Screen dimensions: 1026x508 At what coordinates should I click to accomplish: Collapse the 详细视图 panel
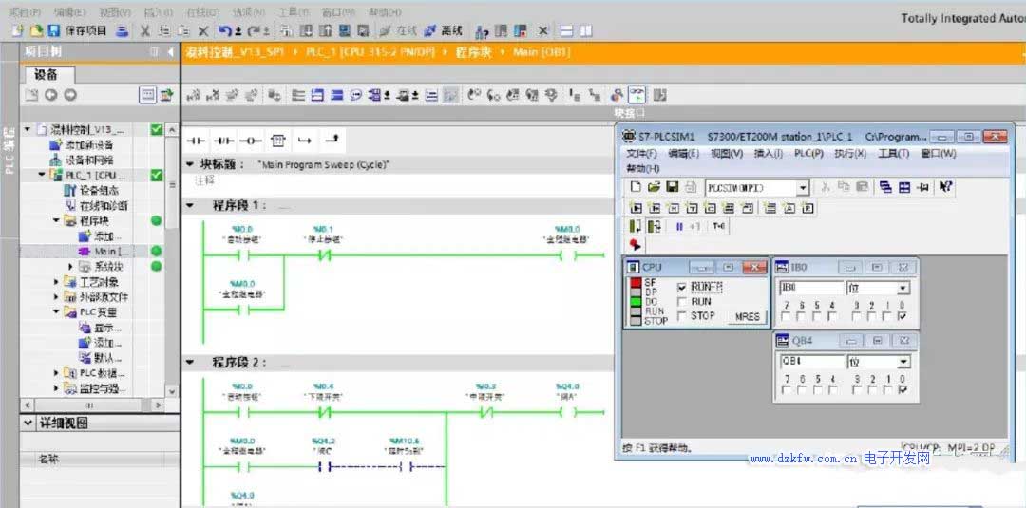[x=28, y=423]
